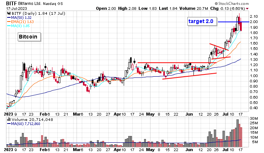The image size is (264, 153).
Task: Click the orange EMA(21) legend line marker
Action: click(9, 22)
